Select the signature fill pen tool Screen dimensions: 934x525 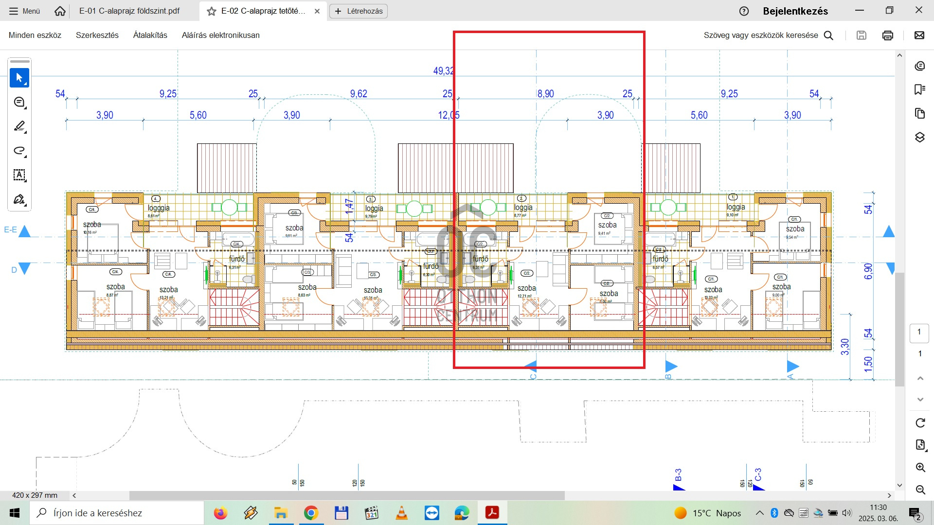19,199
